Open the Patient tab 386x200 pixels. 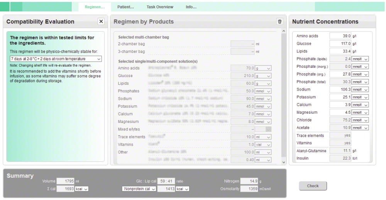pos(125,7)
